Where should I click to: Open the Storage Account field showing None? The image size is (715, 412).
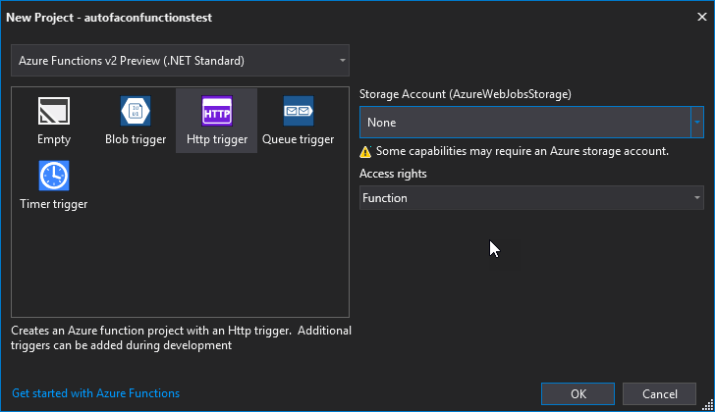click(x=525, y=122)
